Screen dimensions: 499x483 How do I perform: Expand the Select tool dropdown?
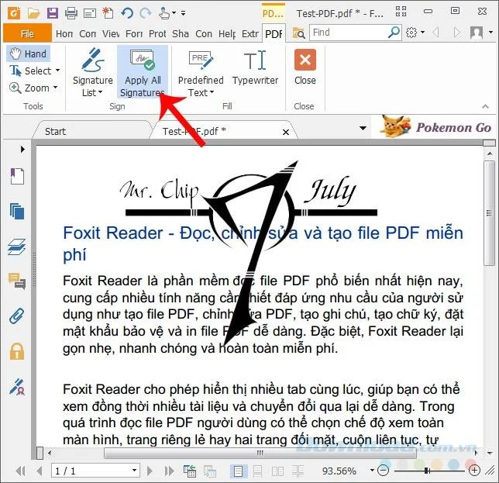pyautogui.click(x=57, y=71)
